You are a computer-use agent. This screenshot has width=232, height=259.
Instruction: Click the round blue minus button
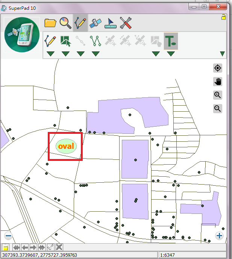pyautogui.click(x=8, y=236)
